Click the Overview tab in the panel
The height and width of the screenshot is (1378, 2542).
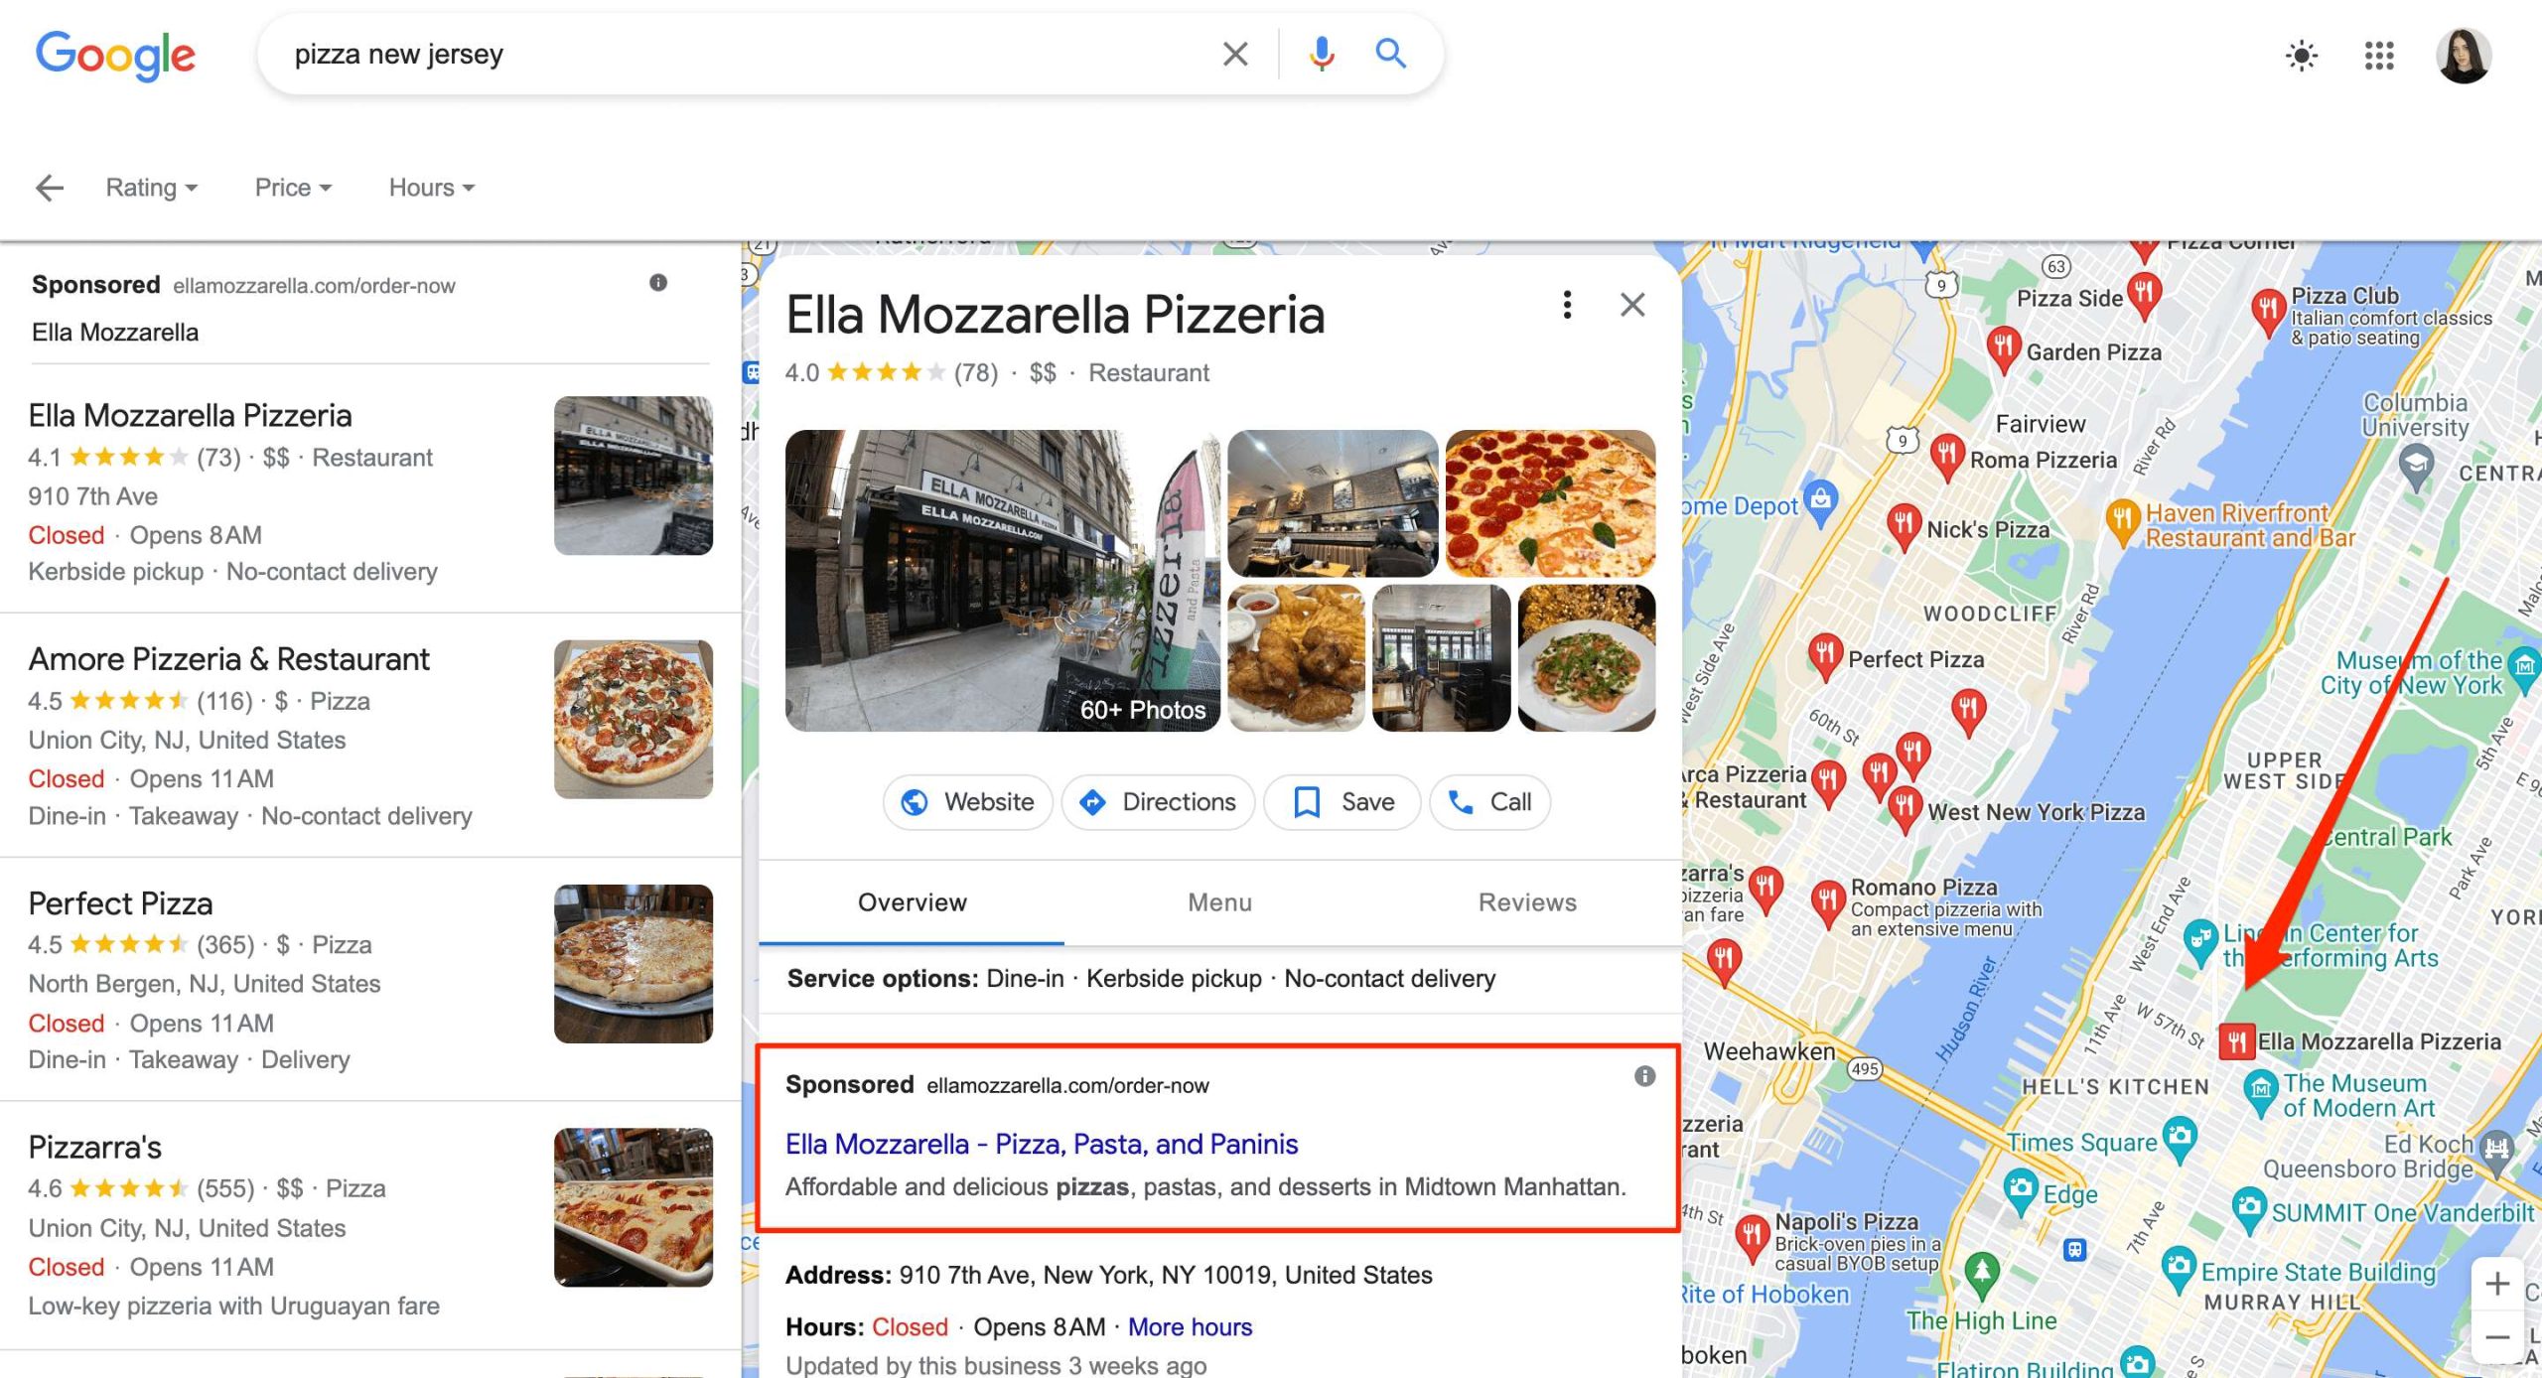[912, 901]
